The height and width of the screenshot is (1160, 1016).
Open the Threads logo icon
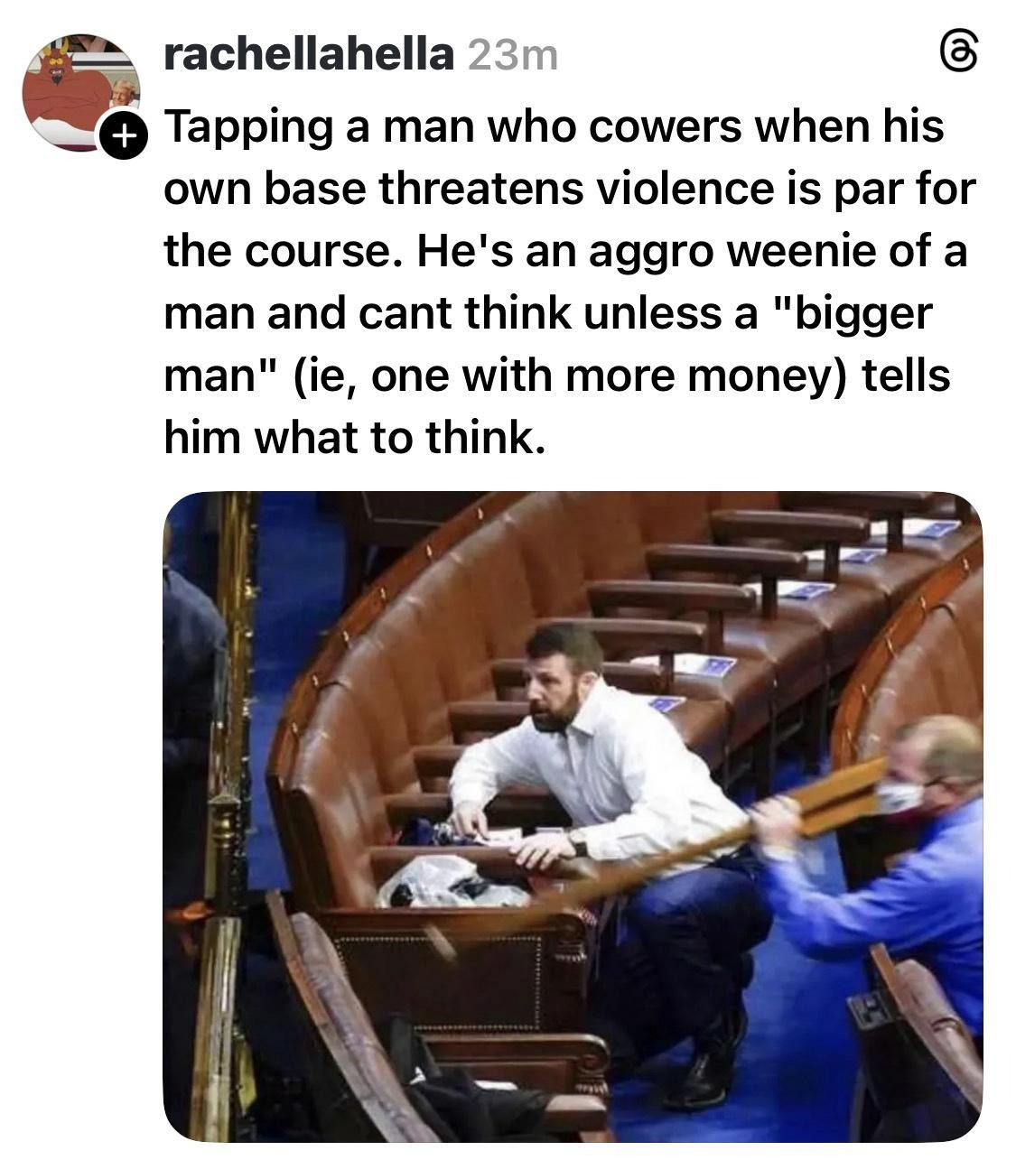pos(958,56)
